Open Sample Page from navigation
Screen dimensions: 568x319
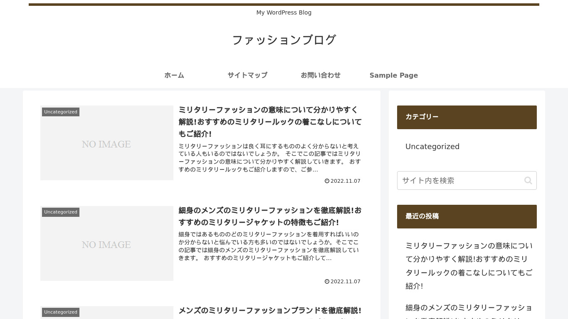393,75
